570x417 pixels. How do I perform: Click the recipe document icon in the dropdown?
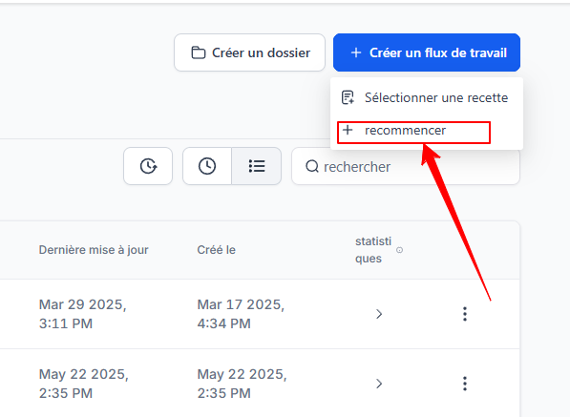(348, 97)
